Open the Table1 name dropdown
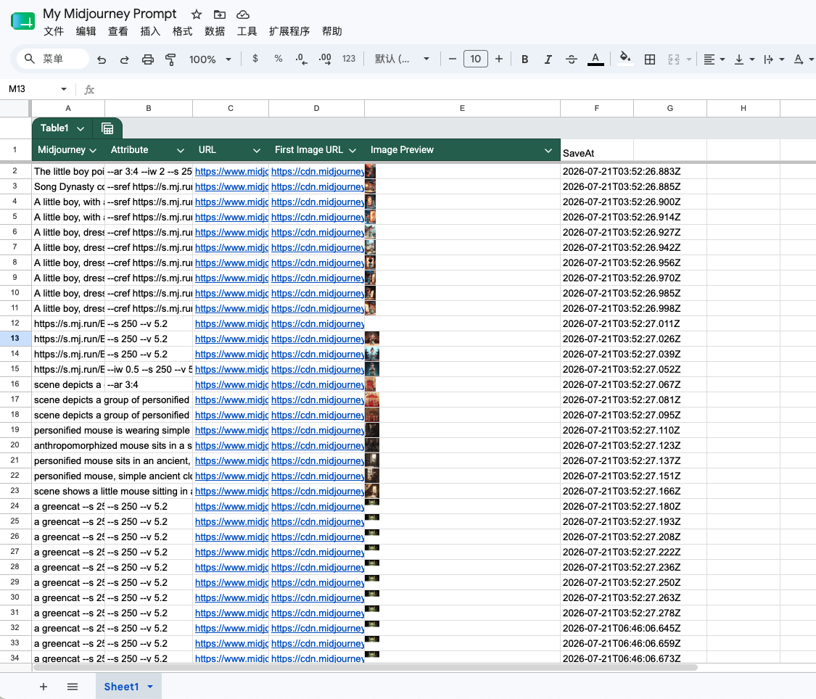 (81, 128)
